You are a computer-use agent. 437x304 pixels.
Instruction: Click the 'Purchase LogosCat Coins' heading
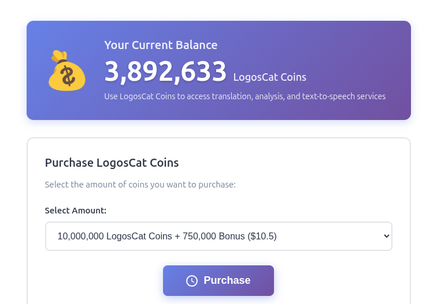coord(112,163)
